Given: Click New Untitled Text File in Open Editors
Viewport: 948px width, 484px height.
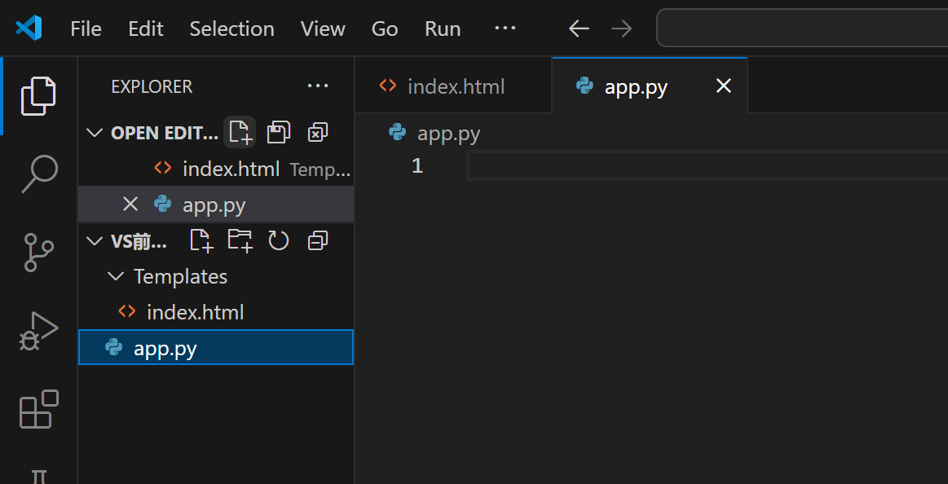Looking at the screenshot, I should (x=240, y=132).
